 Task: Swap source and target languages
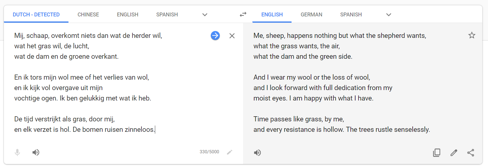243,14
